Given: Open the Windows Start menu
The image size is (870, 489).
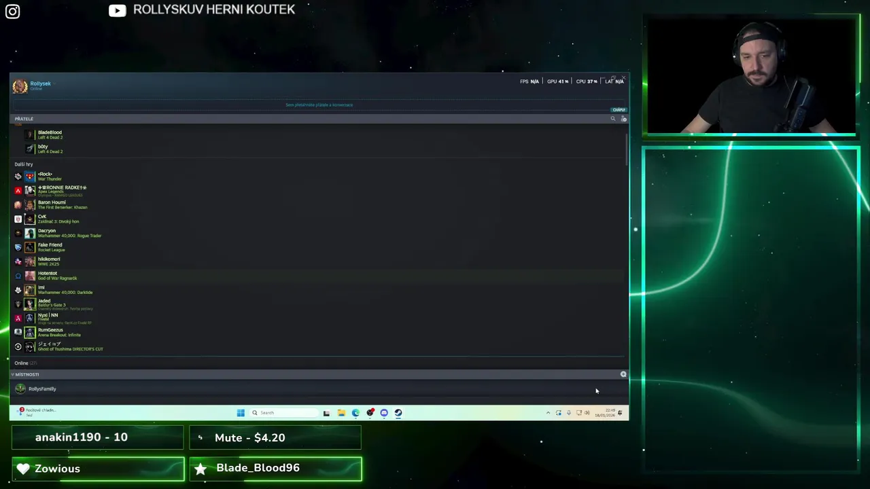Looking at the screenshot, I should [241, 413].
